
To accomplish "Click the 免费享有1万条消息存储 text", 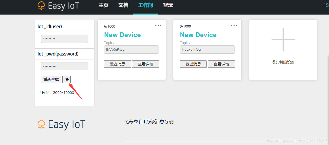I will [x=149, y=122].
